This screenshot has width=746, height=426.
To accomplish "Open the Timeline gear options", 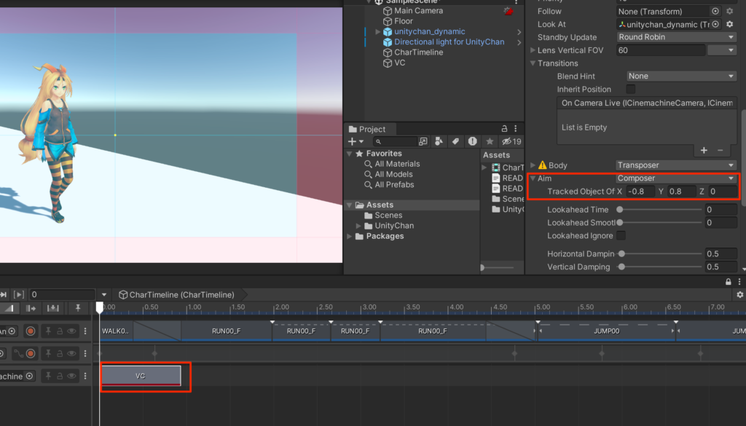I will (740, 295).
